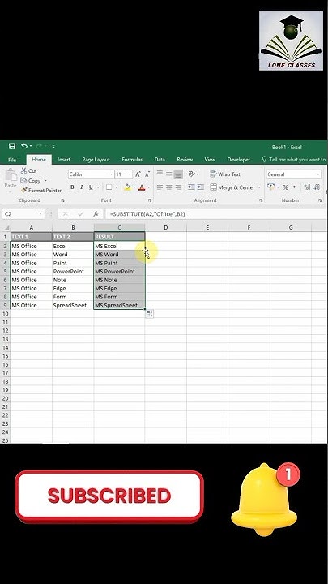This screenshot has width=328, height=584.
Task: Open the View tab
Action: point(210,160)
